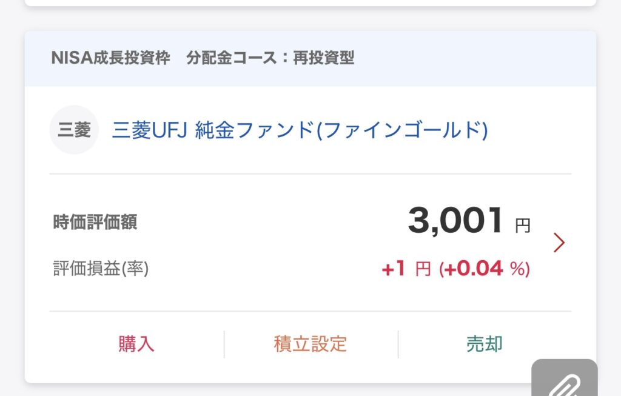
Task: Tap the 再投資型 course type text
Action: (324, 58)
